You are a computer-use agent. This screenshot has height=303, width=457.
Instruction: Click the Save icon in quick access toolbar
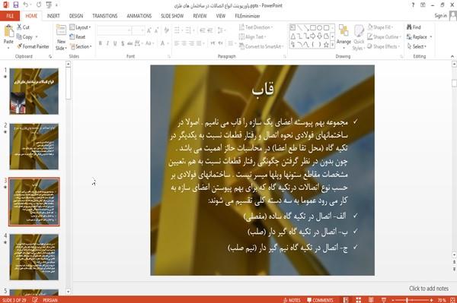pos(16,5)
